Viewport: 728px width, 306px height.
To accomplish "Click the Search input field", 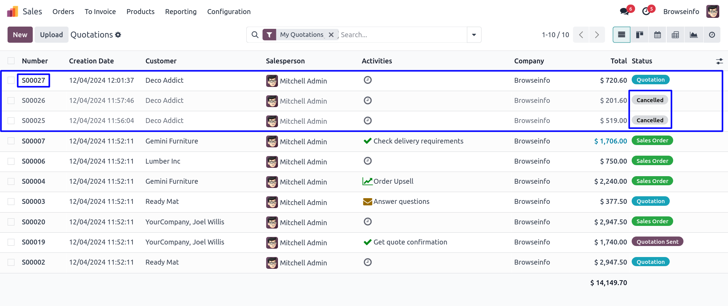I will coord(402,35).
